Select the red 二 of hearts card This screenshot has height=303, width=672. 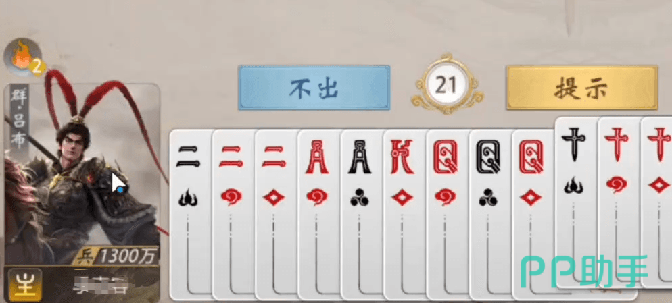pyautogui.click(x=233, y=214)
